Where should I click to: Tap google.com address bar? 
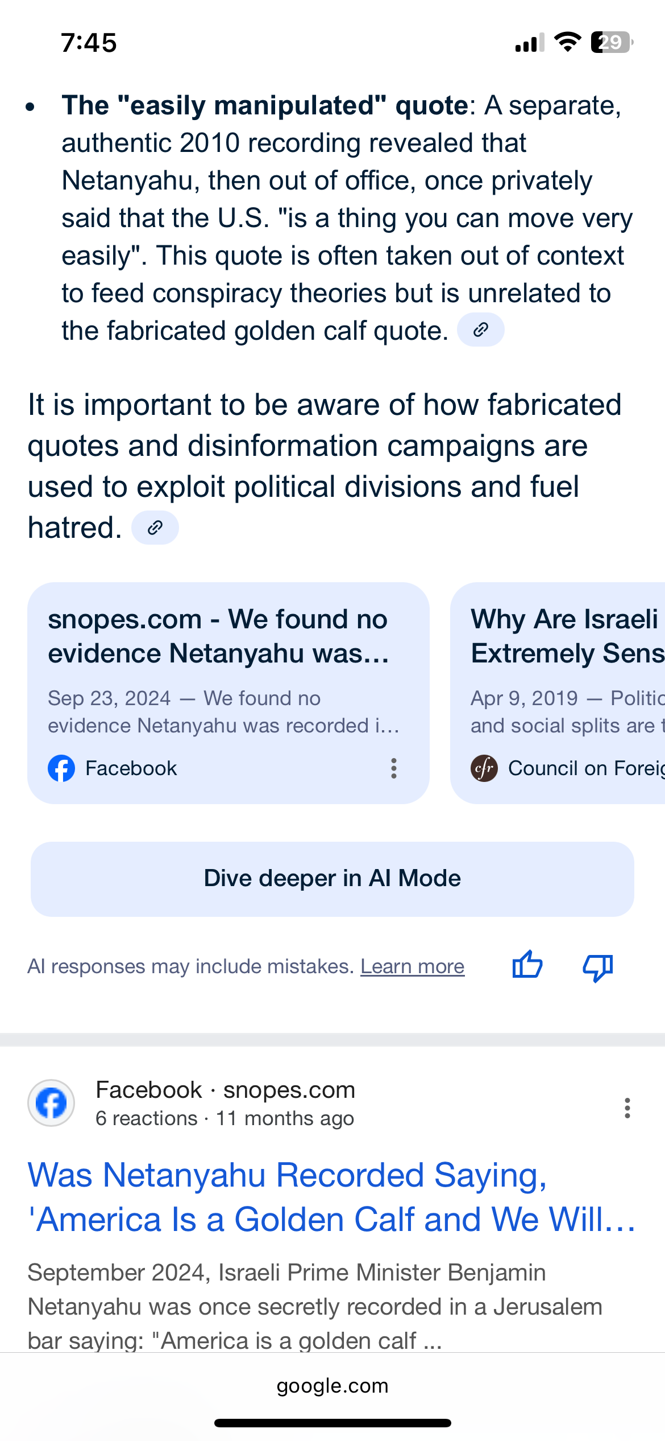[332, 1386]
